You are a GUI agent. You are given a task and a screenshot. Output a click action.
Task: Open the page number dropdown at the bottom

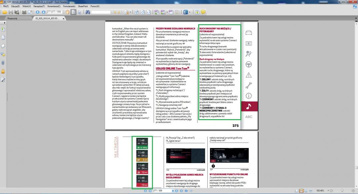[x=173, y=191]
